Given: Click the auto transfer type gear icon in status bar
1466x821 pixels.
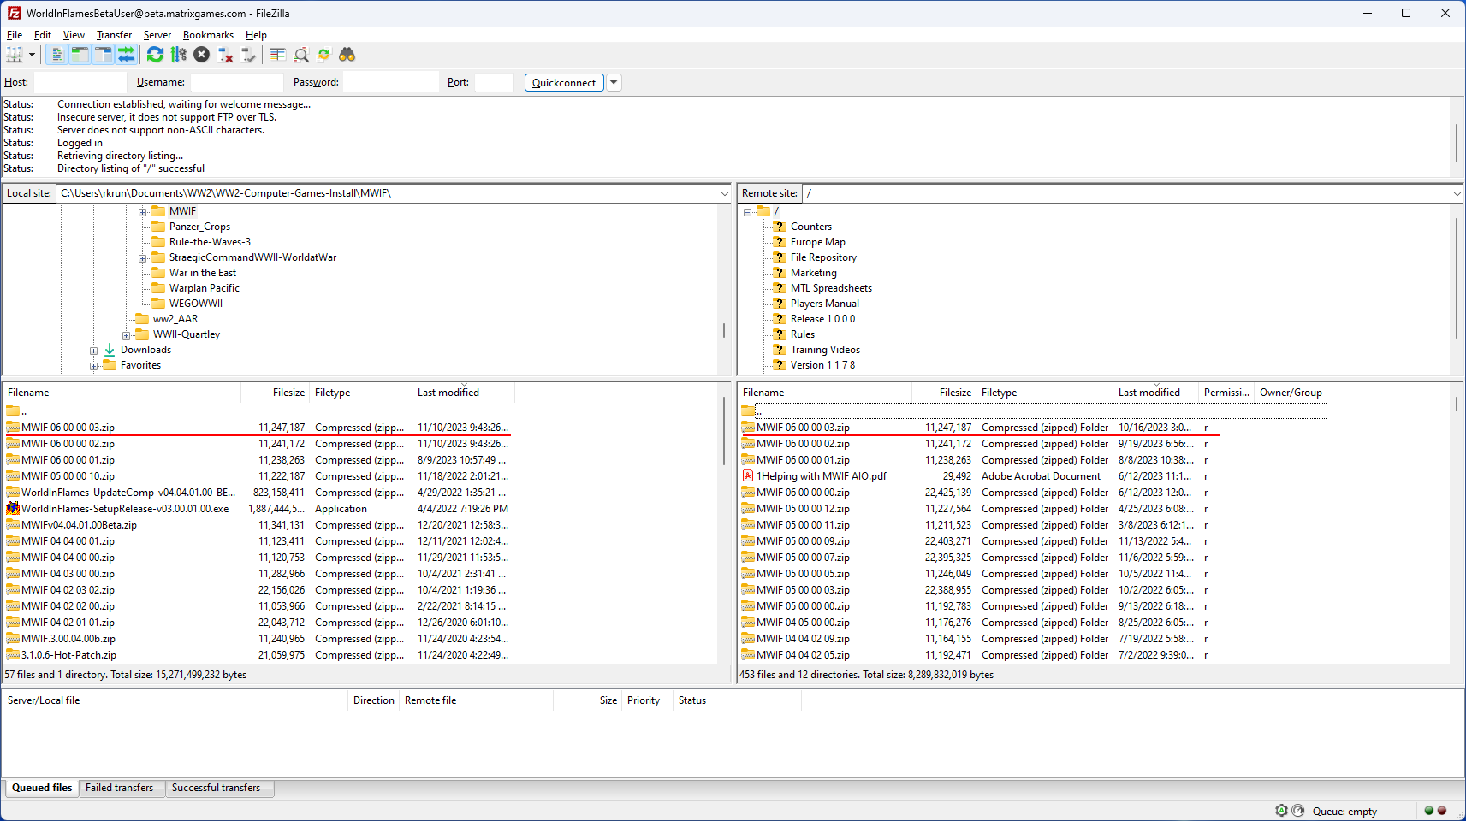Looking at the screenshot, I should pyautogui.click(x=1281, y=811).
